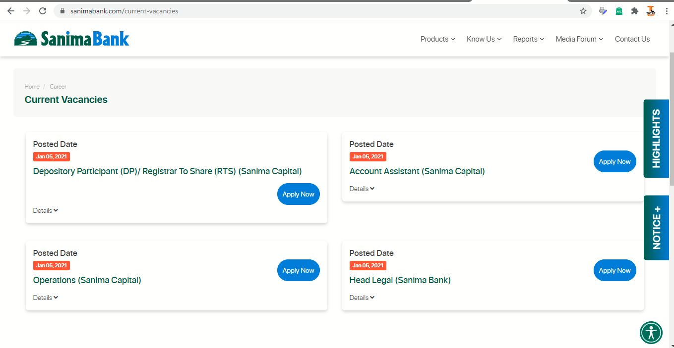Click the Depository Participant (DP) vacancy title
This screenshot has height=348, width=674.
(167, 171)
